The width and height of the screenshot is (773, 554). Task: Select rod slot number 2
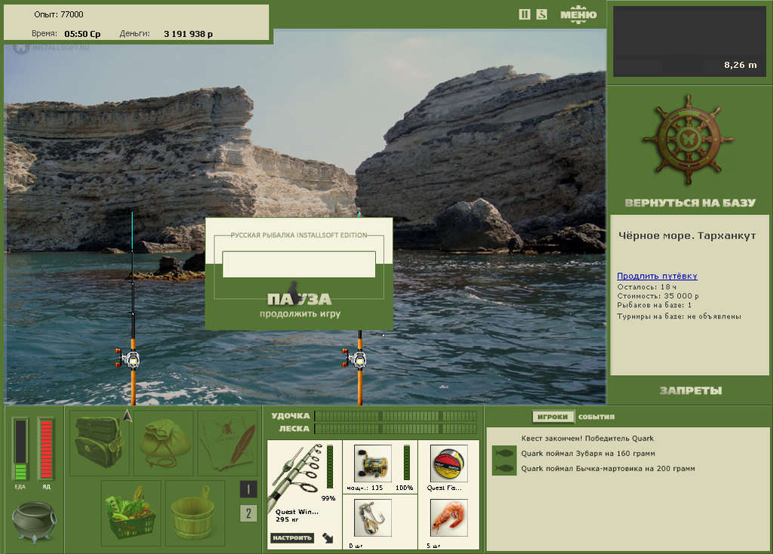[248, 513]
